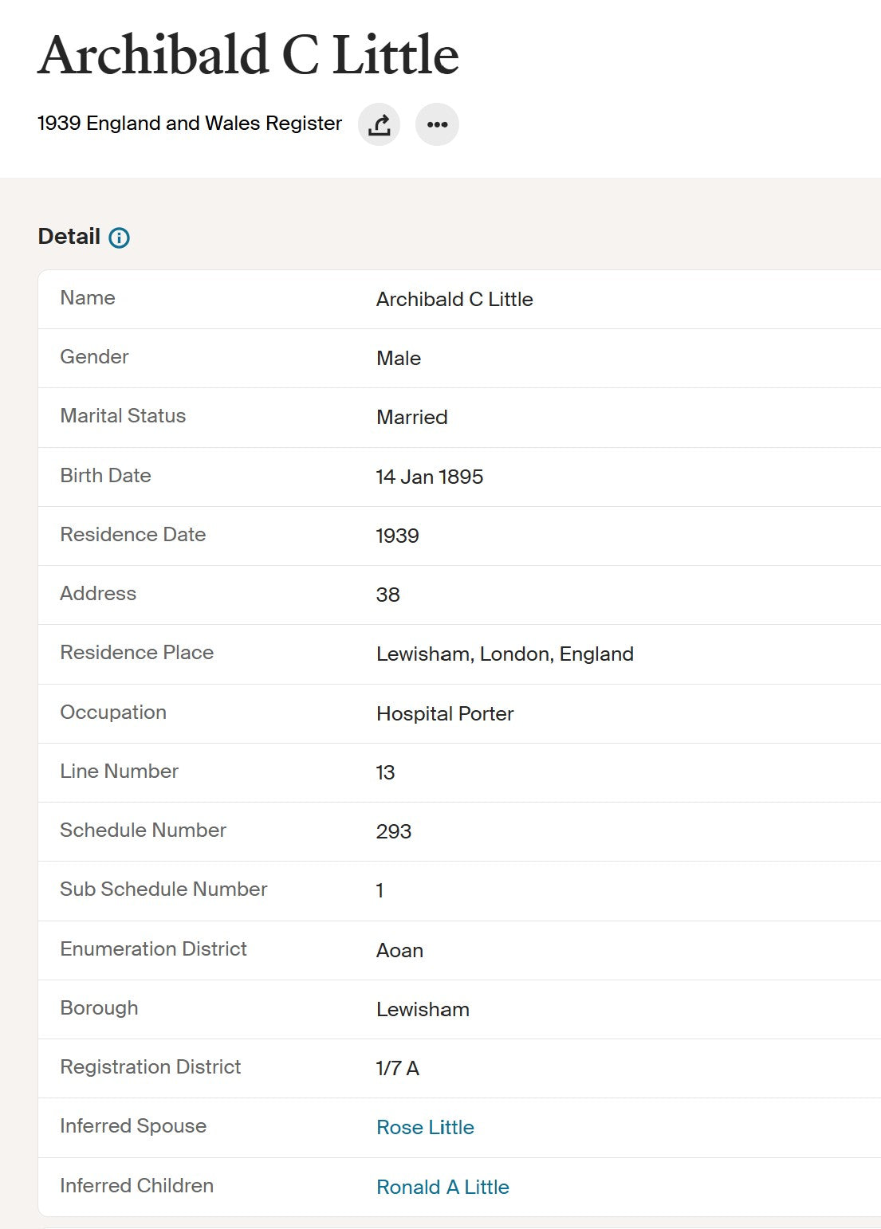The height and width of the screenshot is (1229, 881).
Task: Click residence place Lewisham, London, England
Action: pyautogui.click(x=505, y=654)
